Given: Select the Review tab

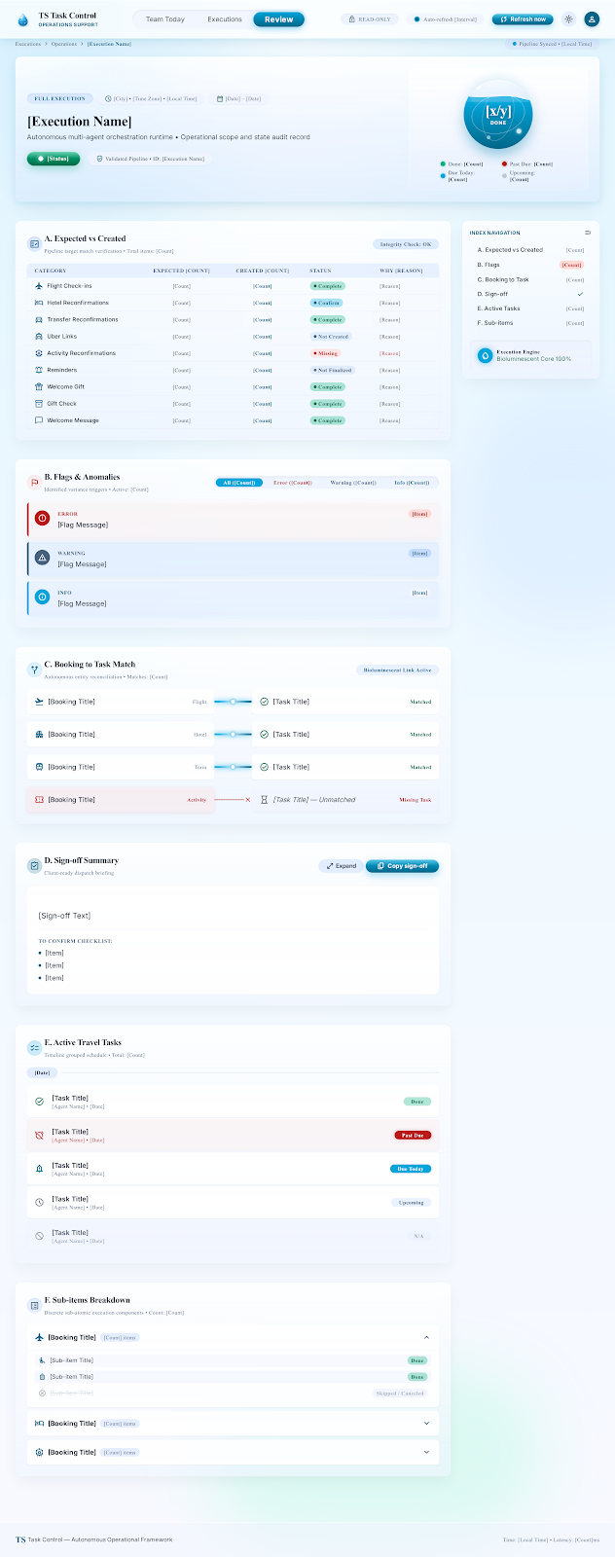Looking at the screenshot, I should click(278, 19).
